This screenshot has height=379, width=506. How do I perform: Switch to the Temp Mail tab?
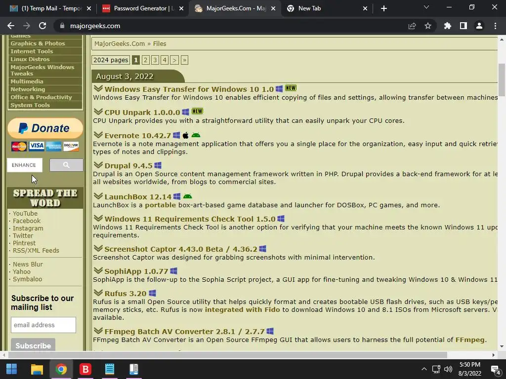(50, 8)
